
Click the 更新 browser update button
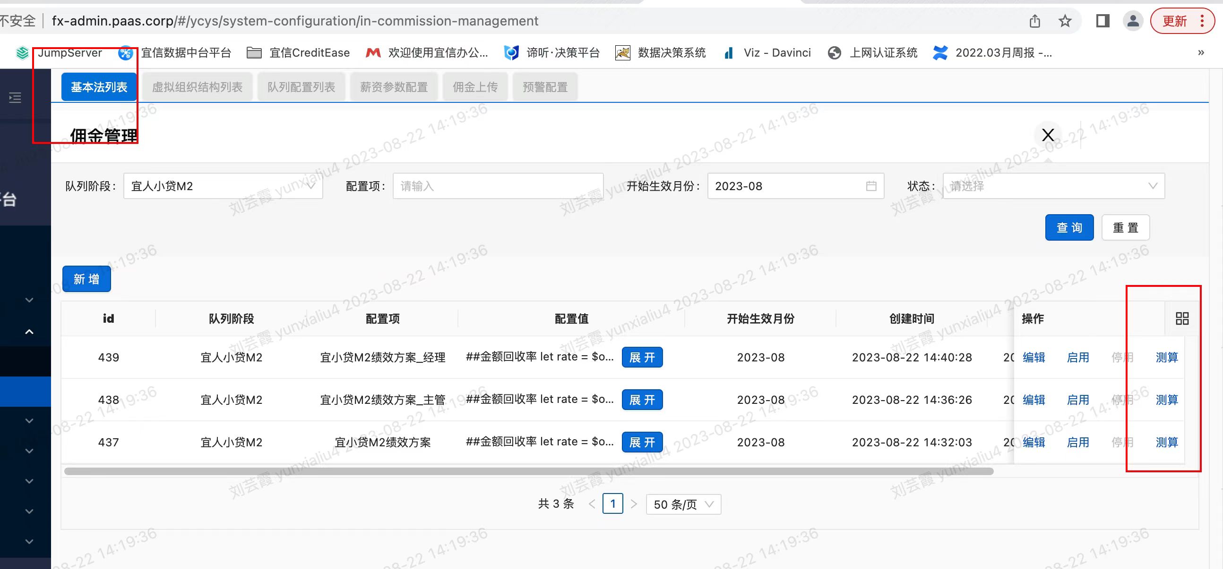(x=1182, y=21)
